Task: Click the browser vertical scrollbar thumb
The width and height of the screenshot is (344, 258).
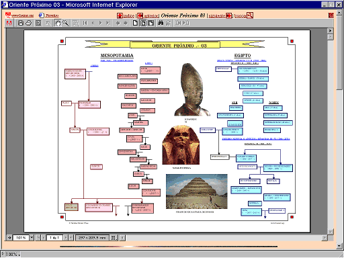Action: tap(339, 53)
